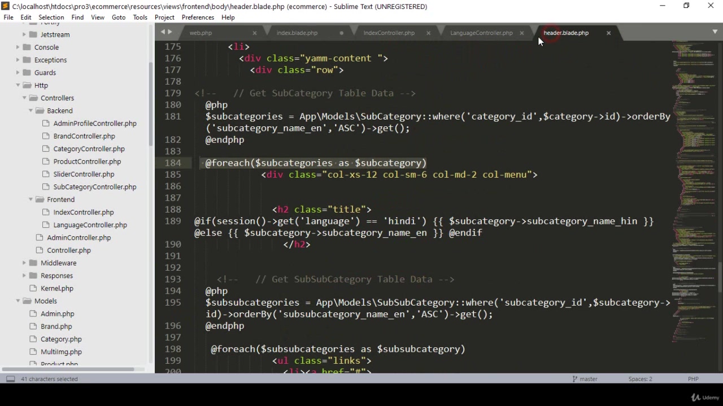Screen dimensions: 723x406
Task: Expand the Exceptions folder arrow
Action: coord(18,60)
